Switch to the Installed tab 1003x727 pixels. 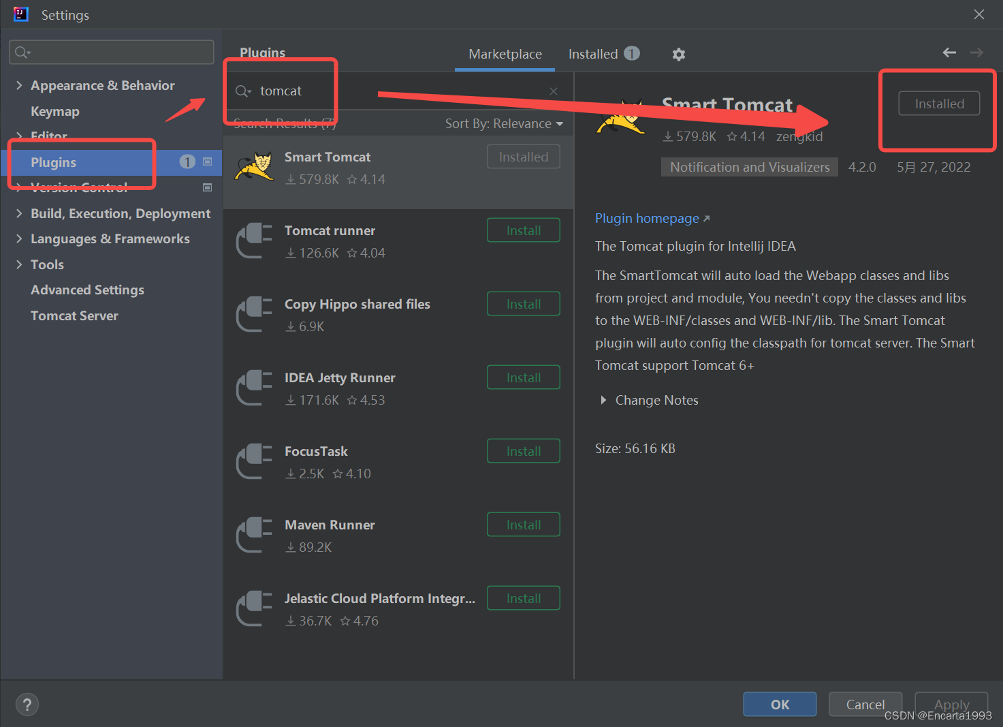(604, 54)
